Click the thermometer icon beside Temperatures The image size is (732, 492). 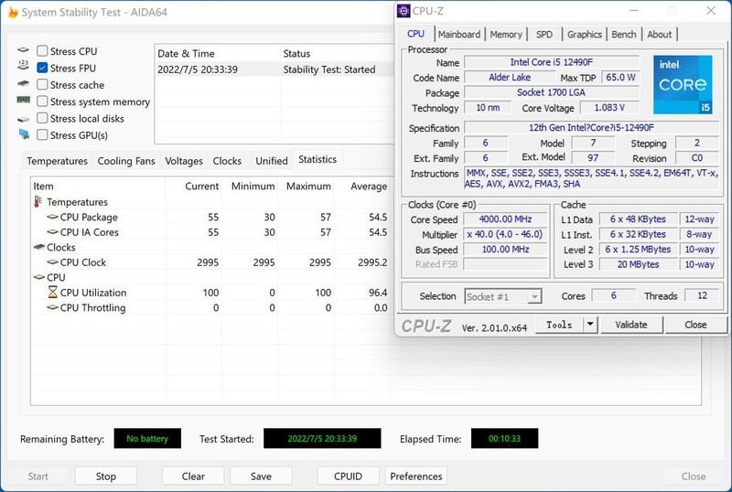pyautogui.click(x=38, y=202)
